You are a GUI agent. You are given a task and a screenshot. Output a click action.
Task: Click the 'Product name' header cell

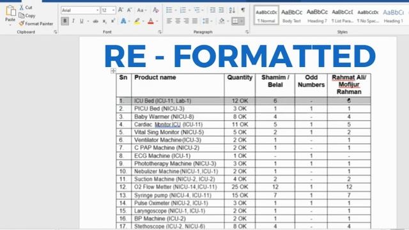tap(178, 85)
